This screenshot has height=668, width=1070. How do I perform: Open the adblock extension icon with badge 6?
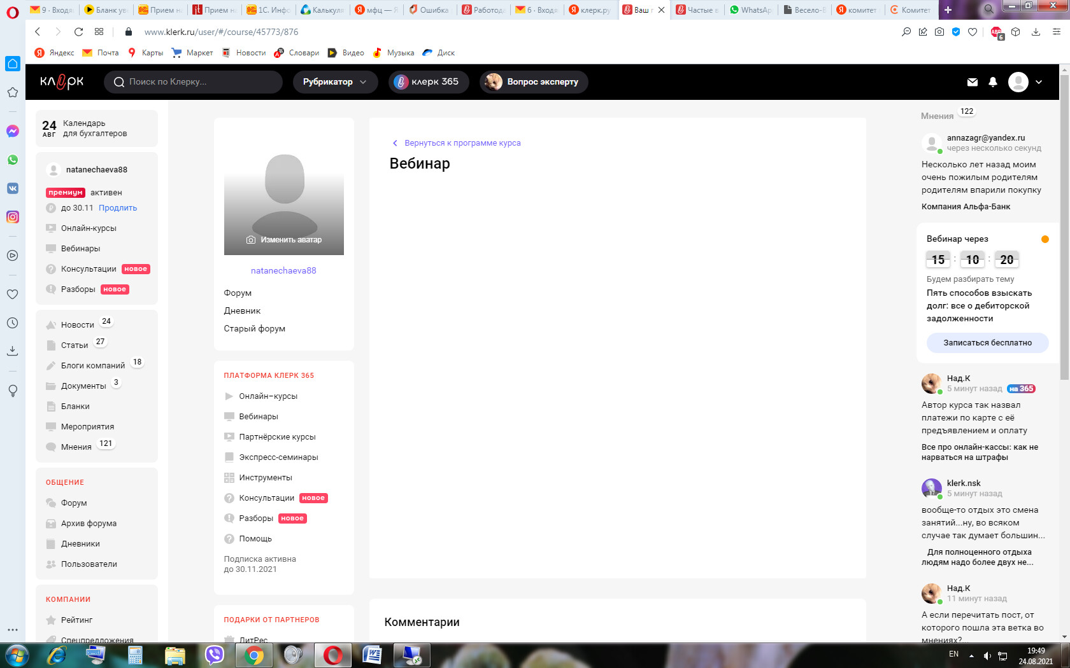coord(997,32)
